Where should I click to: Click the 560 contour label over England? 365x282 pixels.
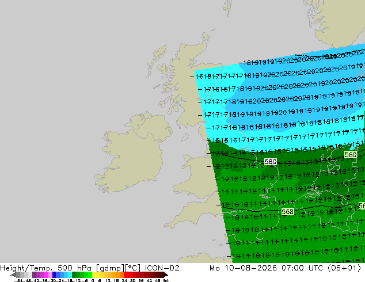270,162
